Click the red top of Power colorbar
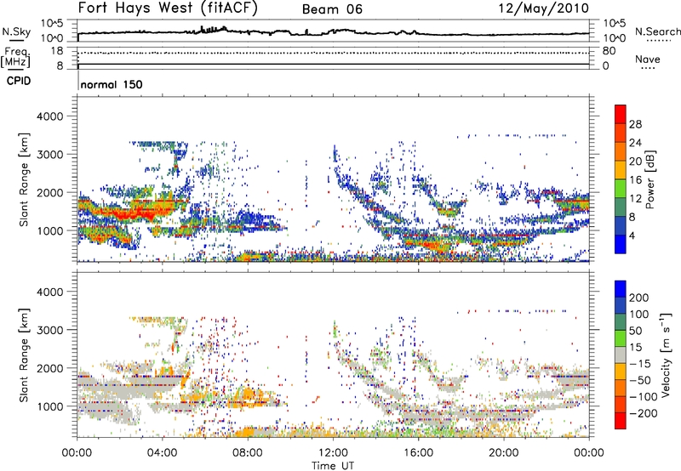681x471 pixels. pyautogui.click(x=621, y=114)
